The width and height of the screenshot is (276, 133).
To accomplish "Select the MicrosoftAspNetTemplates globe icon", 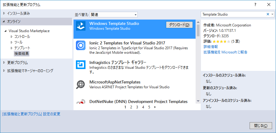I will [x=81, y=84].
